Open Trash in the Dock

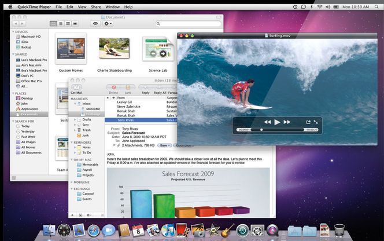[339, 230]
